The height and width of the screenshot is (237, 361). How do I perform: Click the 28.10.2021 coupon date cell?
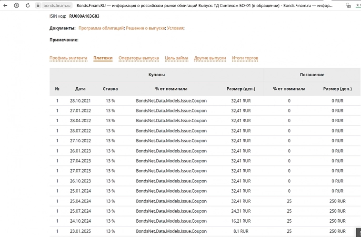point(80,101)
